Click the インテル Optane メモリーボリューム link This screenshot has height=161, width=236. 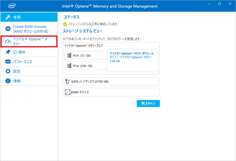click(x=132, y=53)
